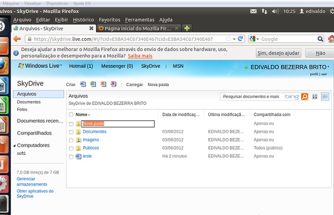Switch to details list view icon
The height and width of the screenshot is (215, 334).
click(325, 96)
